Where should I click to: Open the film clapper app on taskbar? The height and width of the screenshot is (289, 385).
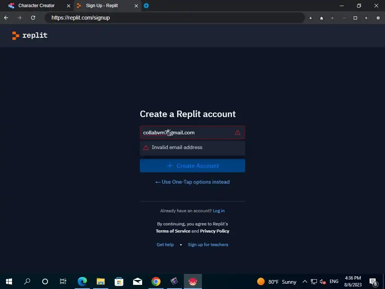click(x=174, y=281)
